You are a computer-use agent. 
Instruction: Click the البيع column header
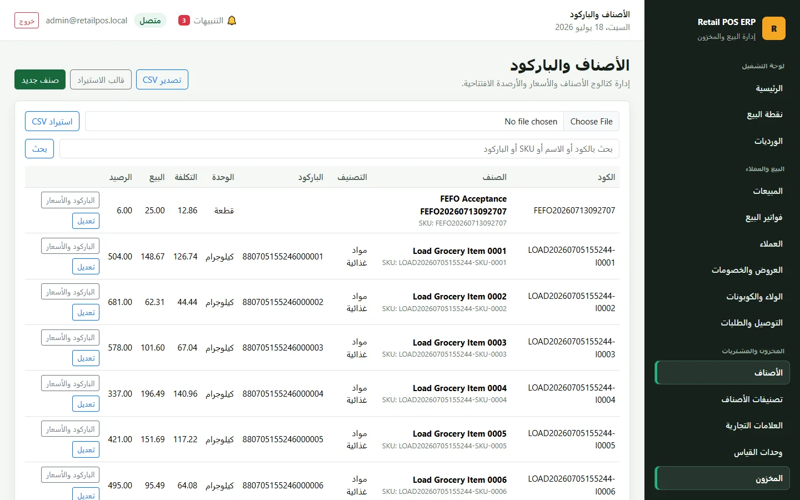[157, 177]
